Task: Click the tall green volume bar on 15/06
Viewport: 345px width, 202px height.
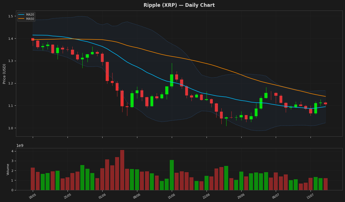Action: coord(172,175)
